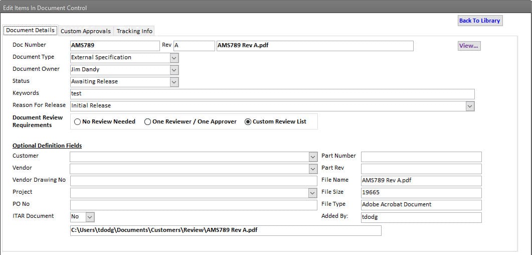
Task: Focus the Doc Number field
Action: coord(114,46)
